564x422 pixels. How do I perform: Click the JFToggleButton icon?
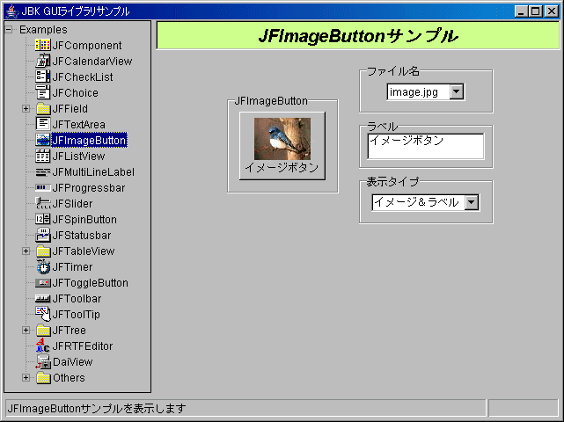tap(43, 283)
